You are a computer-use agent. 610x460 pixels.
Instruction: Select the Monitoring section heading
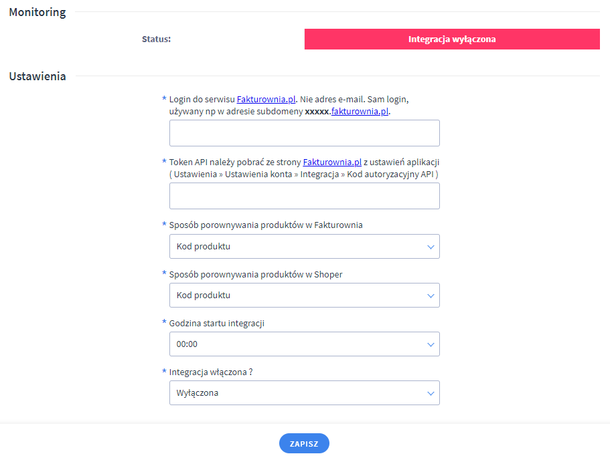(x=37, y=13)
